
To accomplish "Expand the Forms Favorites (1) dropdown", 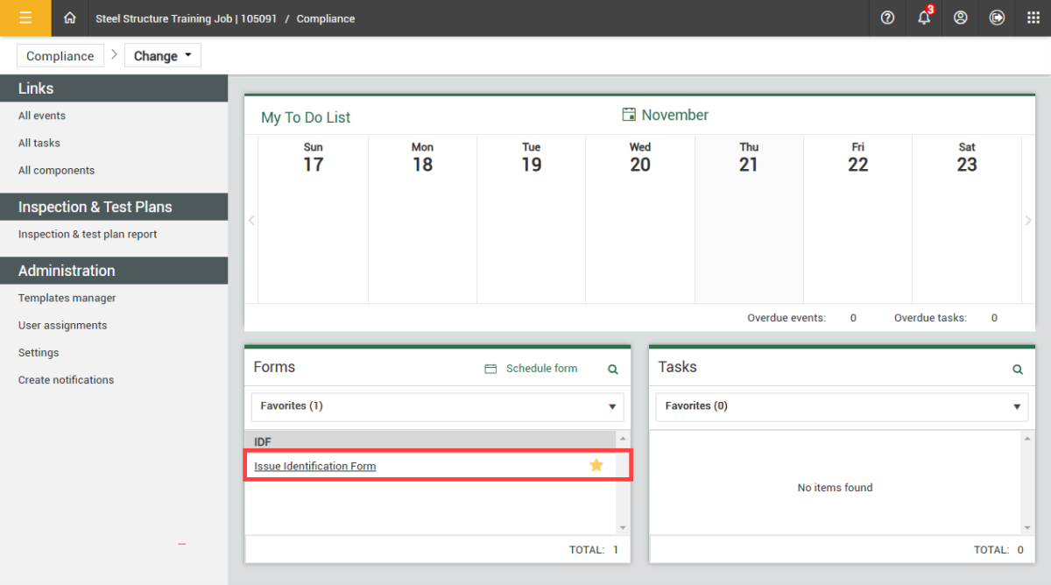I will click(437, 406).
